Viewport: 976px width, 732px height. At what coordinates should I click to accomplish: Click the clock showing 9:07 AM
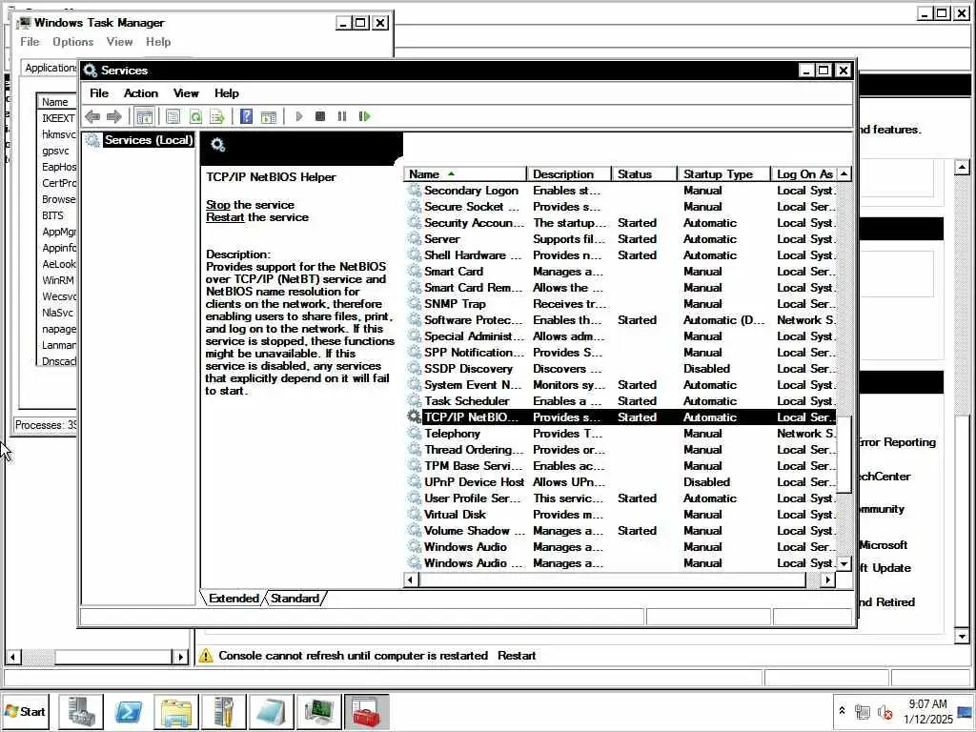click(x=928, y=711)
